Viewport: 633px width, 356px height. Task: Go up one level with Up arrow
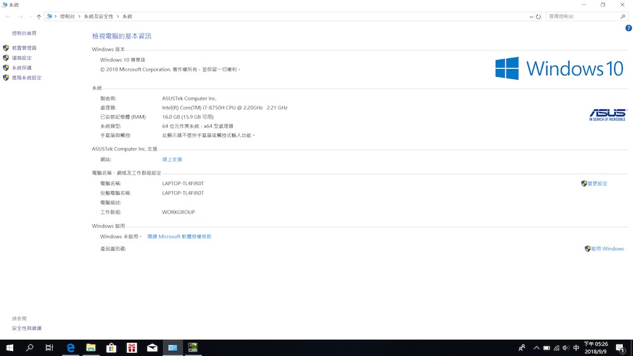39,16
